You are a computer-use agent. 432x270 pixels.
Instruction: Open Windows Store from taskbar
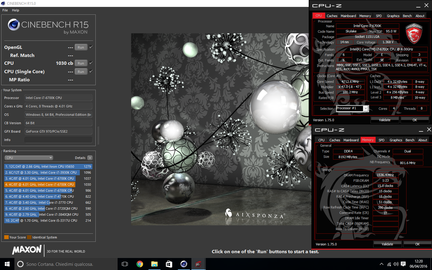pos(169,264)
